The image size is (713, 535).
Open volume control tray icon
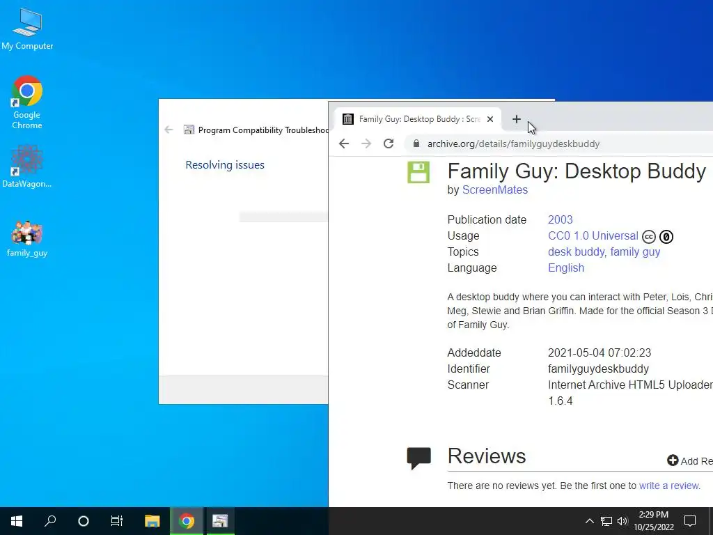[x=622, y=521]
